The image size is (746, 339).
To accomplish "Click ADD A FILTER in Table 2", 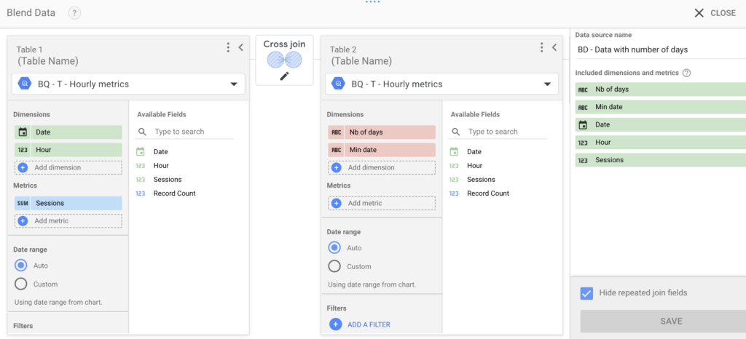I will coord(369,324).
